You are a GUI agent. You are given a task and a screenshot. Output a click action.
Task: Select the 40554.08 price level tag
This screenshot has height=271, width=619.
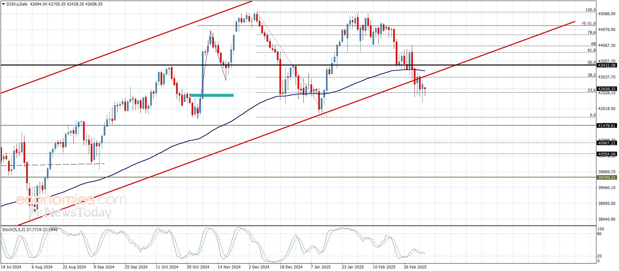(x=607, y=154)
